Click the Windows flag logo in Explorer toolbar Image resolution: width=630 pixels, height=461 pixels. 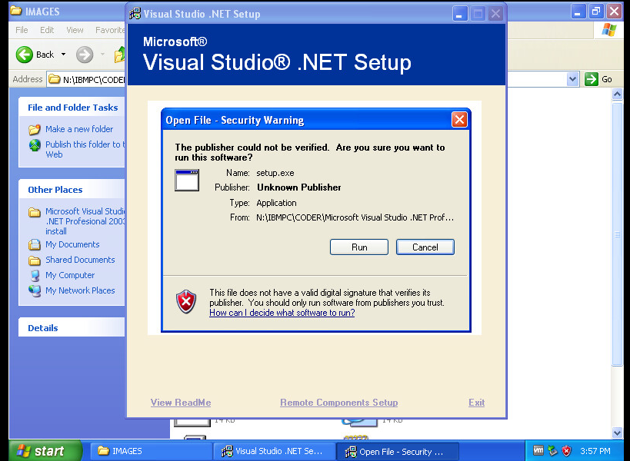(x=609, y=31)
